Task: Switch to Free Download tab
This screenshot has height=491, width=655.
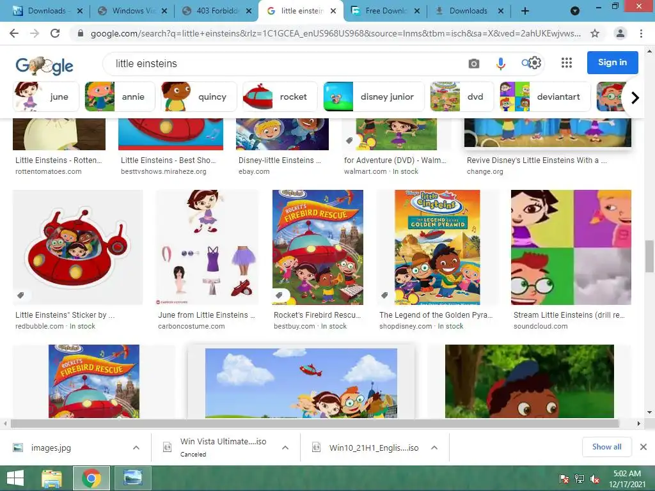Action: point(384,11)
